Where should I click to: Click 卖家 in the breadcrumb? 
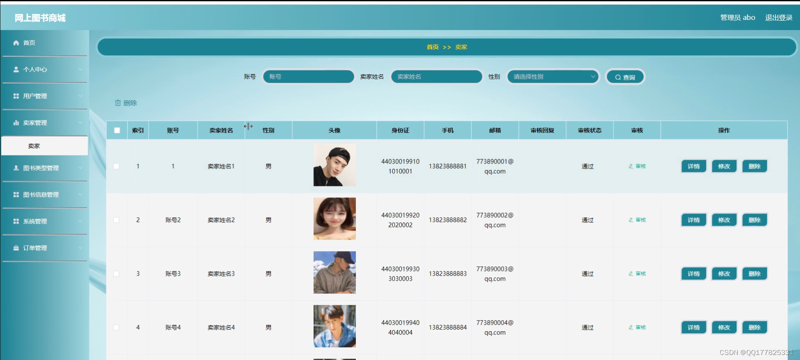click(461, 47)
